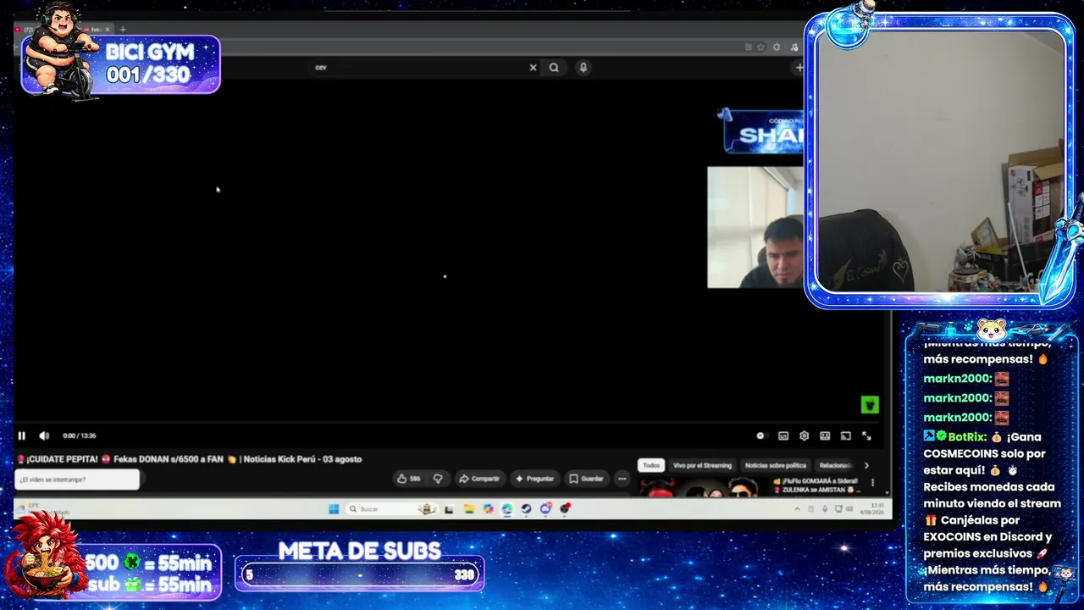Like the video with thumbs up
This screenshot has width=1084, height=610.
coord(409,479)
